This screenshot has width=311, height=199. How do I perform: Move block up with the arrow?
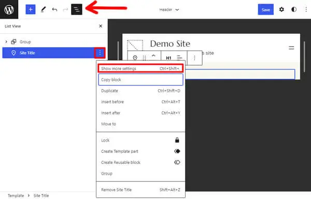[x=153, y=55]
